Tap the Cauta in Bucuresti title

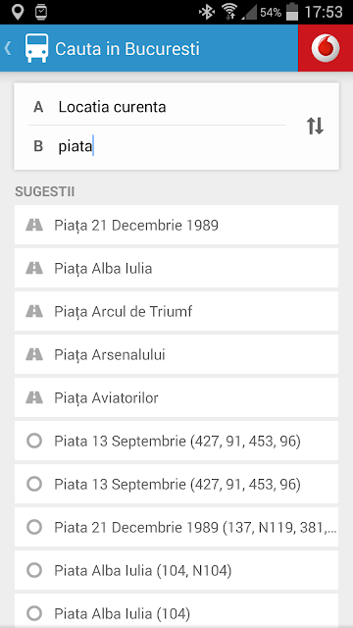pyautogui.click(x=126, y=49)
